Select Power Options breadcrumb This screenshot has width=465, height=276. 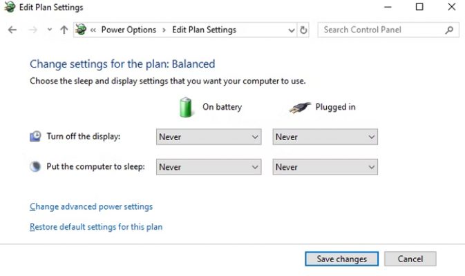[129, 30]
